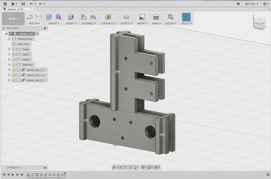Viewport: 271px width, 179px height.
Task: Select the Measure inspect icon
Action: 126,17
